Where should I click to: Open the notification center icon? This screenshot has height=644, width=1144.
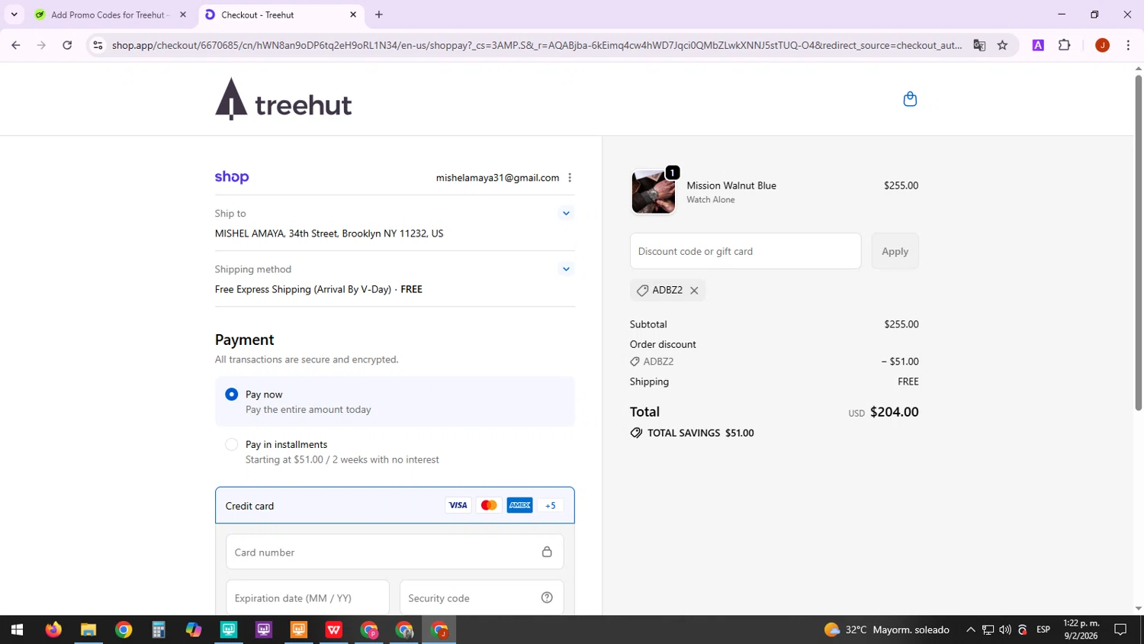tap(1120, 630)
